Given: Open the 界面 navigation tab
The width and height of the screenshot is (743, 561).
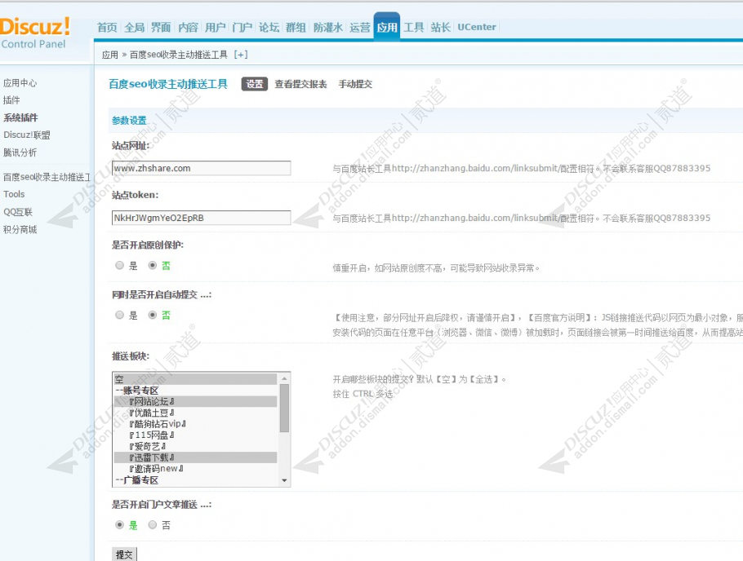Looking at the screenshot, I should tap(161, 28).
